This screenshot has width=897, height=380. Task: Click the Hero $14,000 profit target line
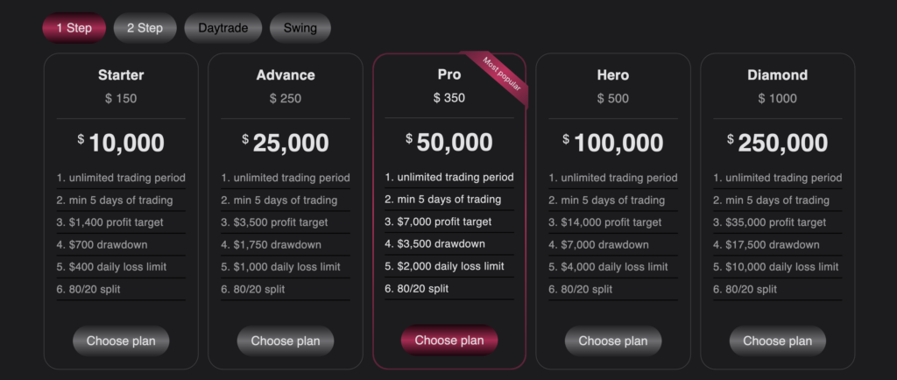click(x=613, y=222)
